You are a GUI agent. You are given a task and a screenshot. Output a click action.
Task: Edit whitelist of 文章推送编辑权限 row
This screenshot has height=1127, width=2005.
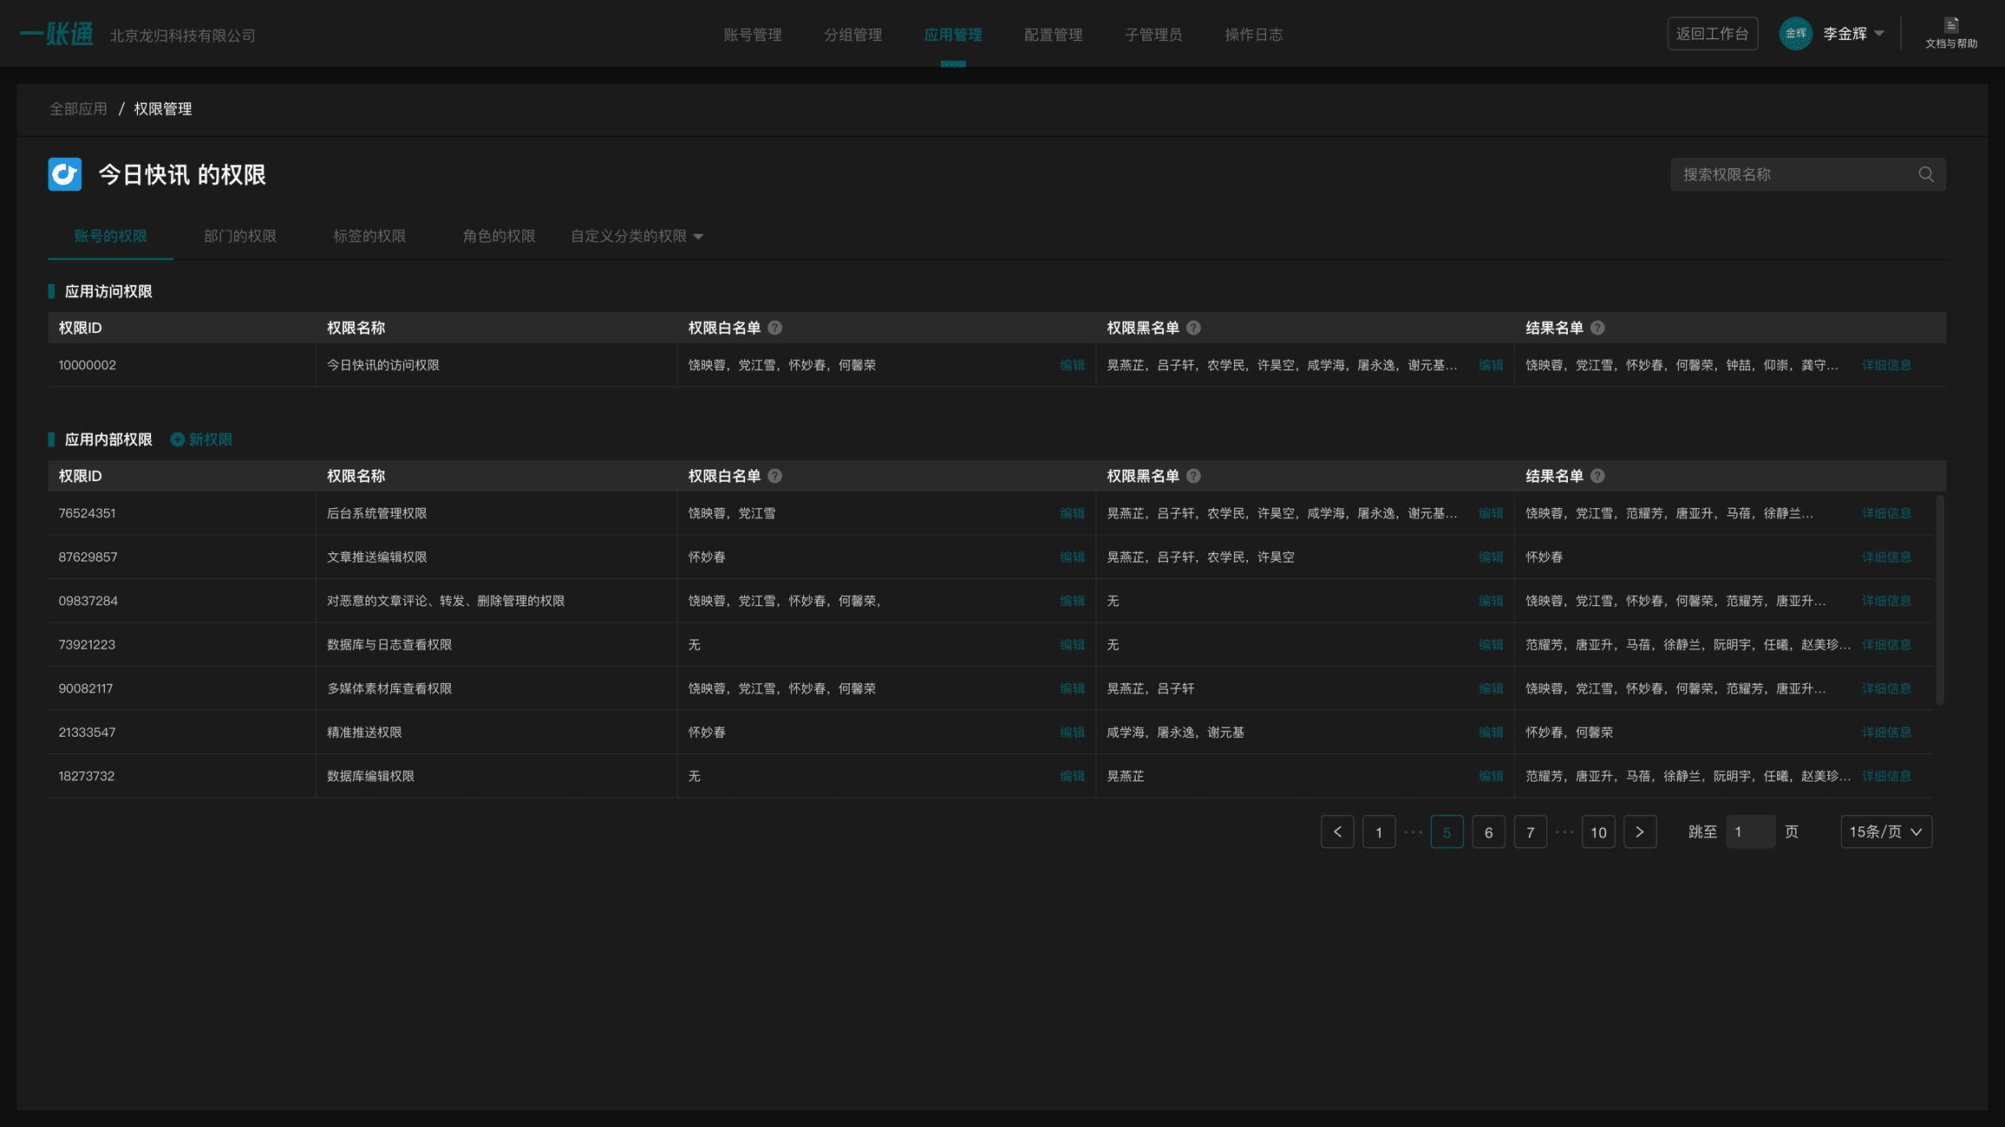[1072, 557]
